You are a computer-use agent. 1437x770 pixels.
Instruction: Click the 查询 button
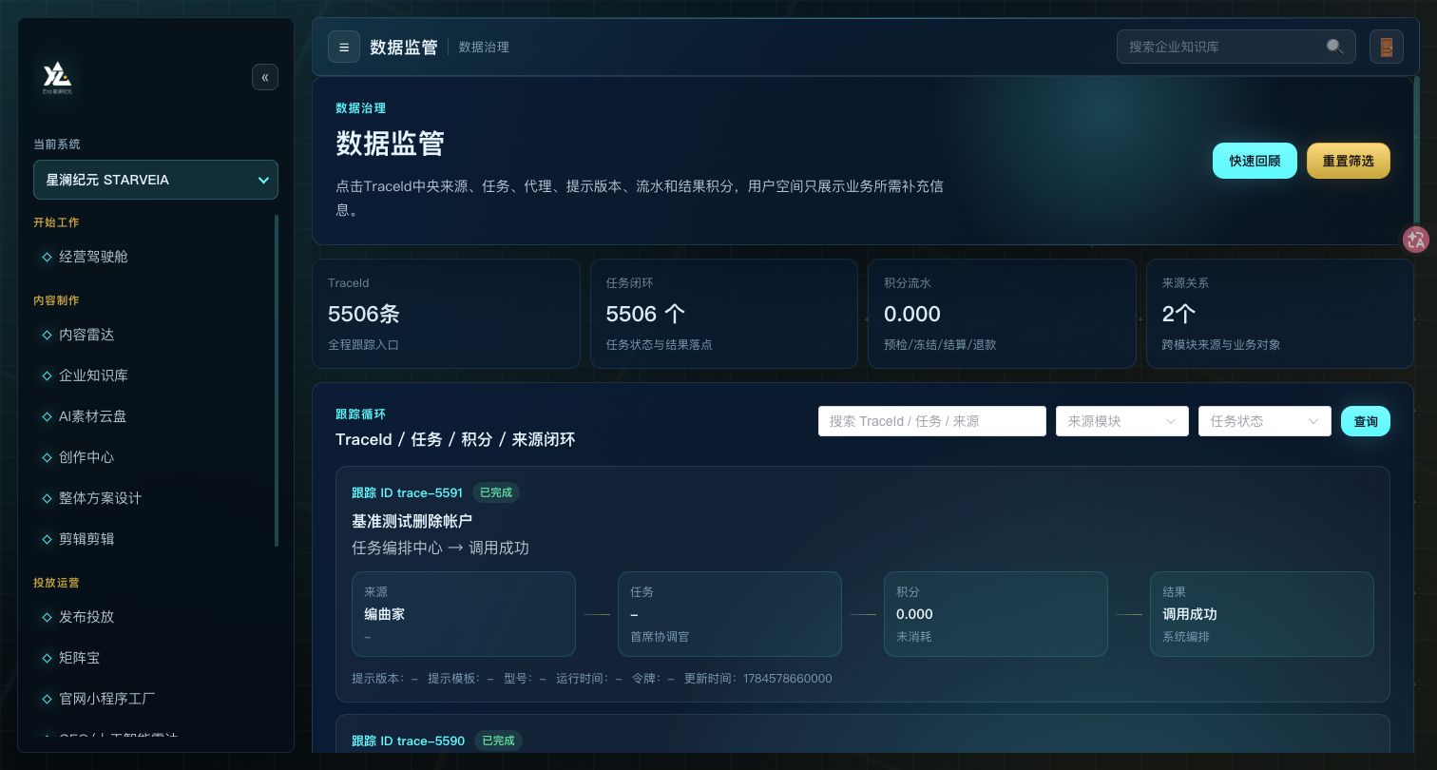tap(1366, 421)
